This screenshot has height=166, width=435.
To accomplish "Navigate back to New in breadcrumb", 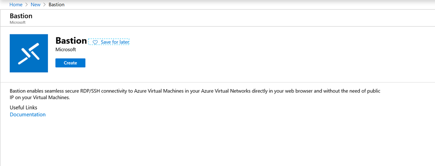I will (36, 5).
